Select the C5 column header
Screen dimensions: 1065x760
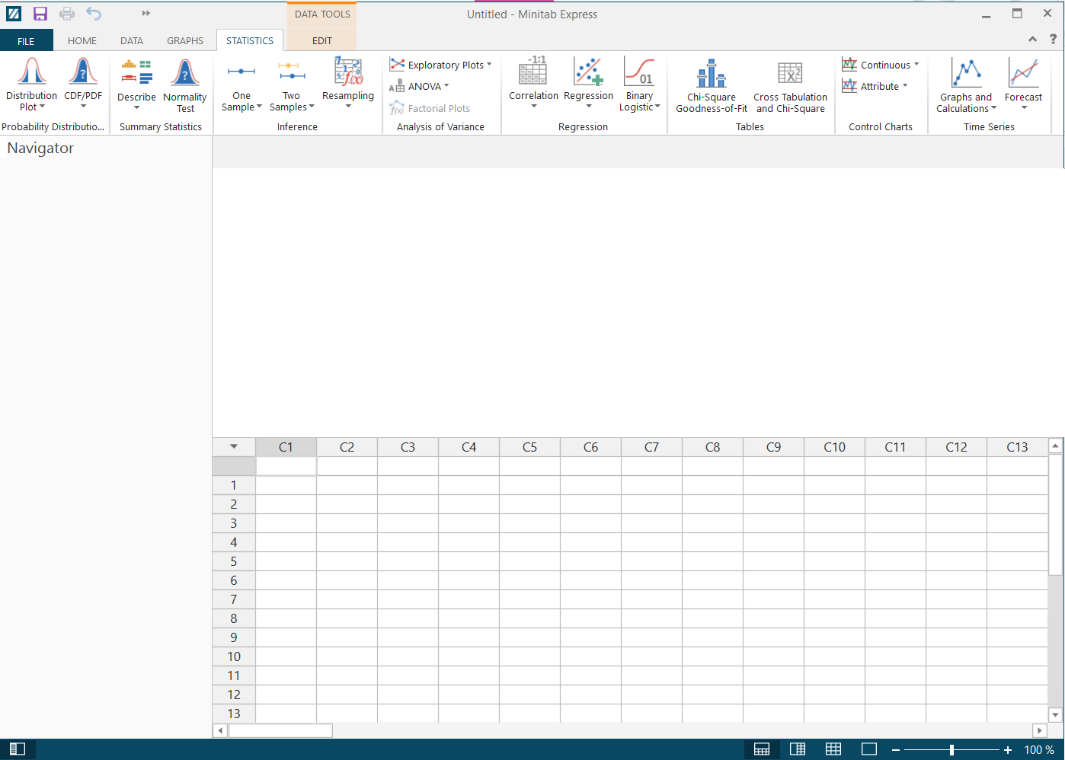click(x=529, y=447)
